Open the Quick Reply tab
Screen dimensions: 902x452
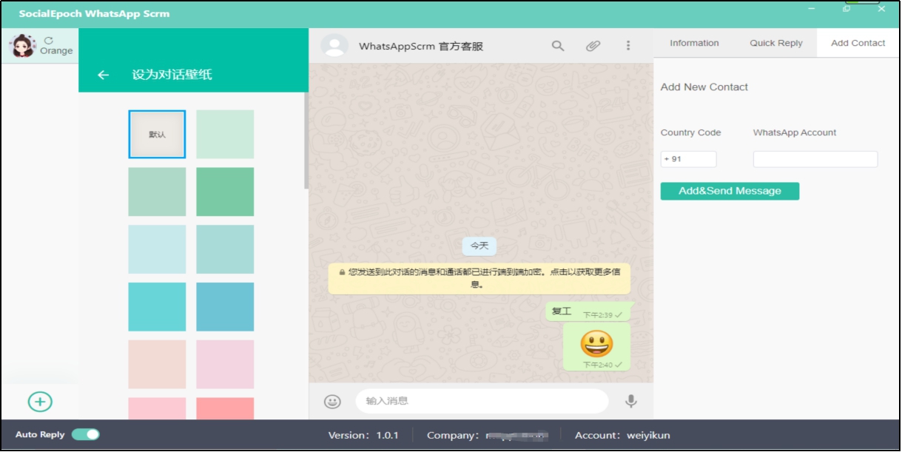point(776,43)
